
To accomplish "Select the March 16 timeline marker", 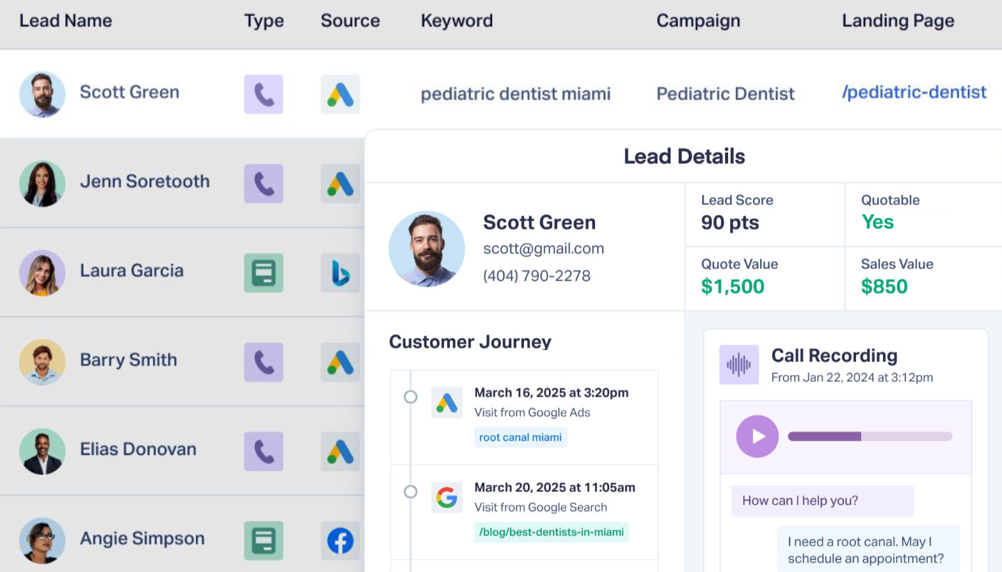I will click(411, 397).
